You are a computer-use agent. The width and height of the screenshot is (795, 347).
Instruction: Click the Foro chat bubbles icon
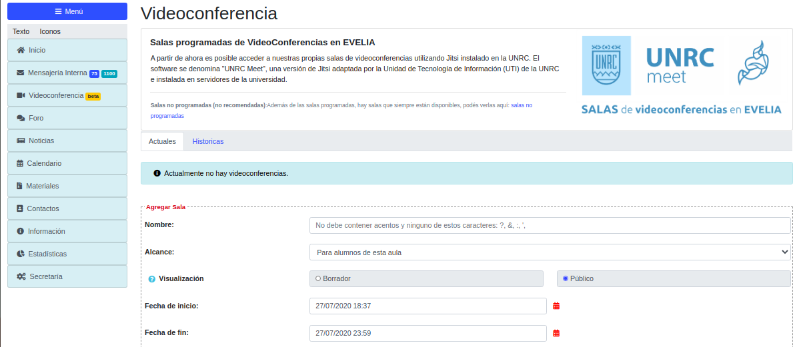pyautogui.click(x=21, y=118)
